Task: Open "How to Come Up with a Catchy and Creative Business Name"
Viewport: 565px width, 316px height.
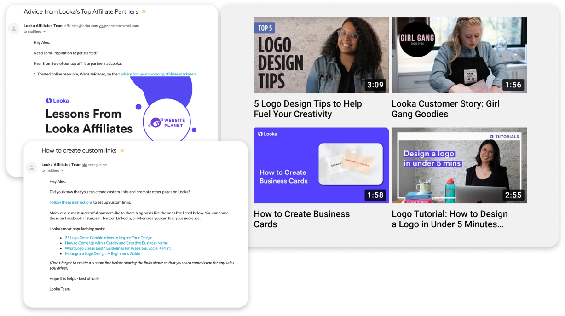Action: (116, 243)
